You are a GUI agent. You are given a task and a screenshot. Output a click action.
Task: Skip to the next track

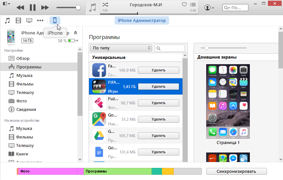tap(45, 7)
